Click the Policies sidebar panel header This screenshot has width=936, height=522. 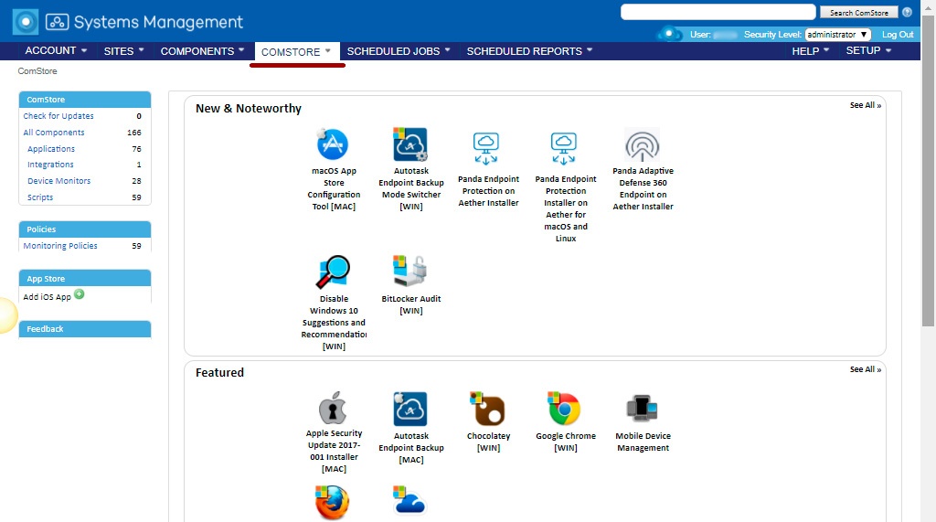pyautogui.click(x=85, y=229)
